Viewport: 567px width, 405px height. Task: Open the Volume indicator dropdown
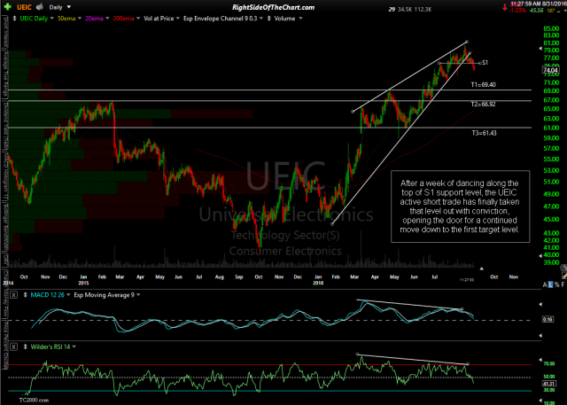pos(300,19)
